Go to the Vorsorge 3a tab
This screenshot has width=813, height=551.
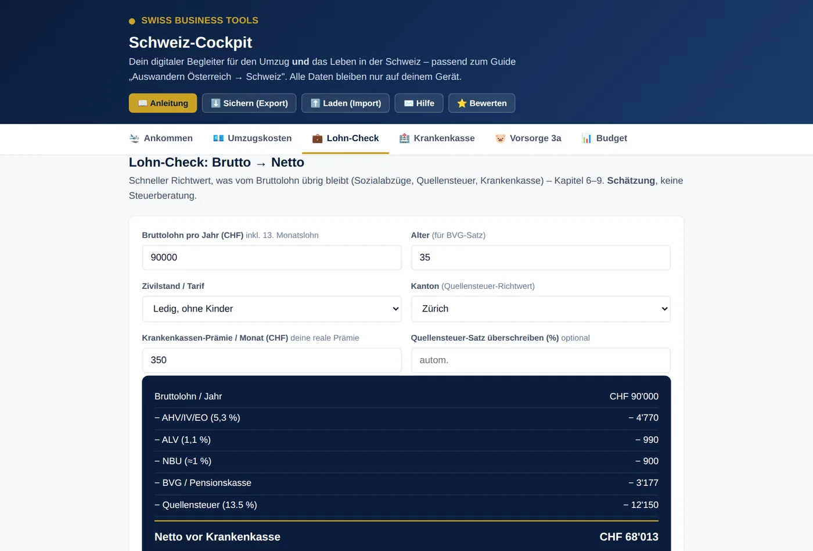528,138
